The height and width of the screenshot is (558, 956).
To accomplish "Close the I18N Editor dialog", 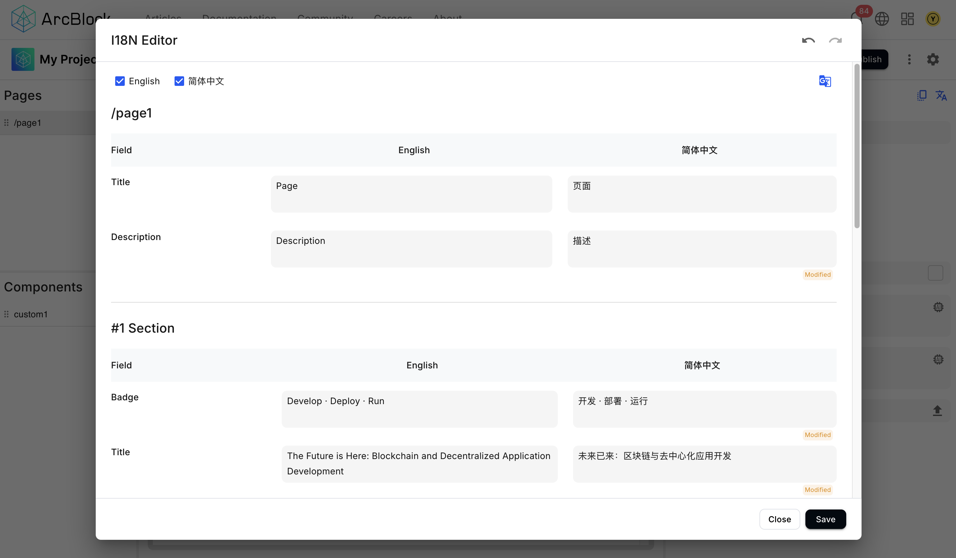I will [779, 519].
